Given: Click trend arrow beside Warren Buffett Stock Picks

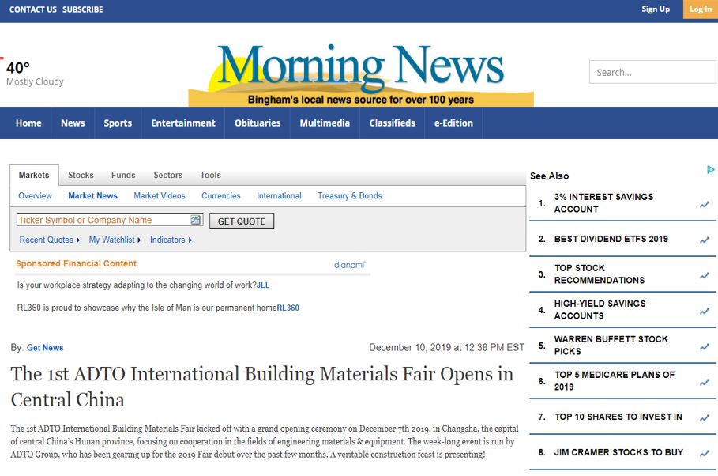Looking at the screenshot, I should pos(705,346).
